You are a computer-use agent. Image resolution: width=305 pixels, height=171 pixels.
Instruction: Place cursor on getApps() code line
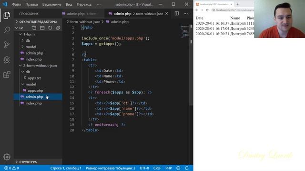tap(101, 44)
